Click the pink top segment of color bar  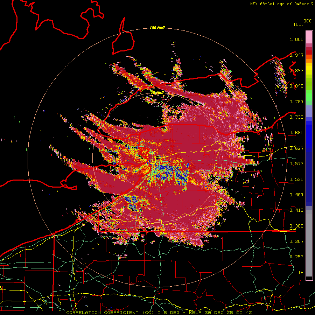[x=309, y=37]
